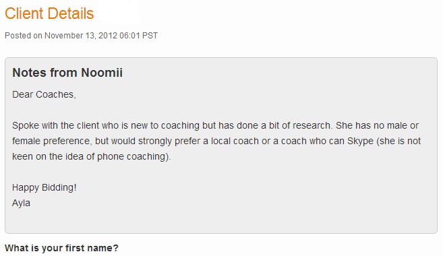Click the line starting 'female preference'
Viewport: 443px width, 256px height.
coord(216,141)
